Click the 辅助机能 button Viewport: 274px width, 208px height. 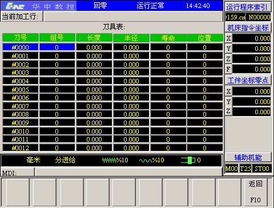click(248, 158)
